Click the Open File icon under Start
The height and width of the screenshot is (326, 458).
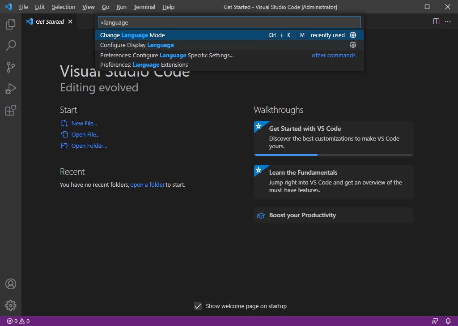tap(64, 134)
